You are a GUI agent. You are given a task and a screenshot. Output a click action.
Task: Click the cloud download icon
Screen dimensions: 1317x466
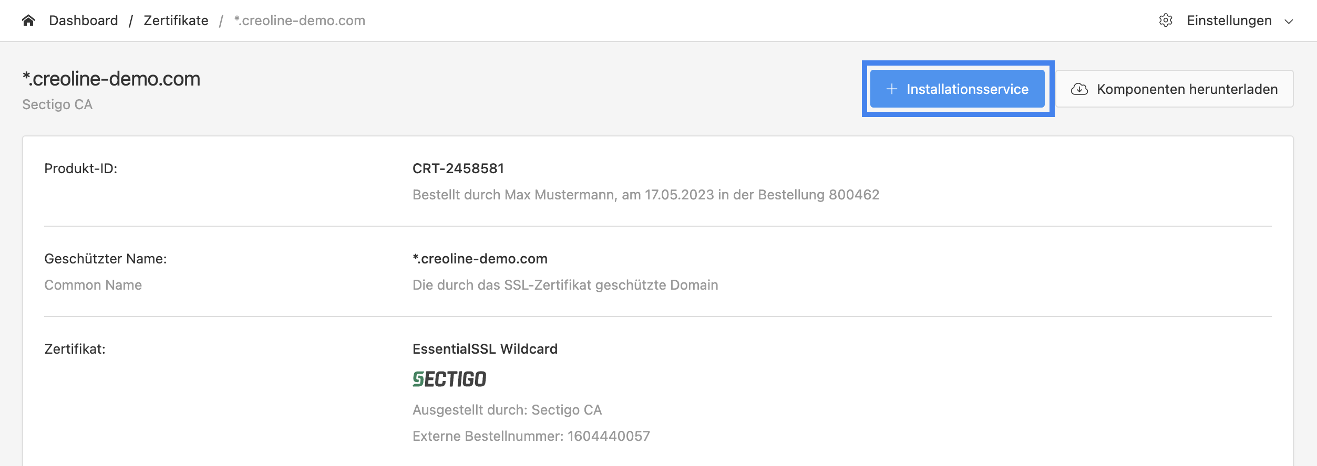[1079, 89]
